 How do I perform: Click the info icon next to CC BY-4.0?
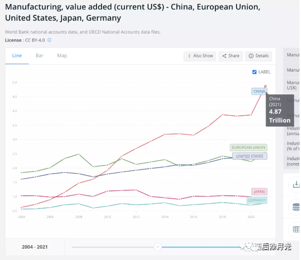(50, 40)
